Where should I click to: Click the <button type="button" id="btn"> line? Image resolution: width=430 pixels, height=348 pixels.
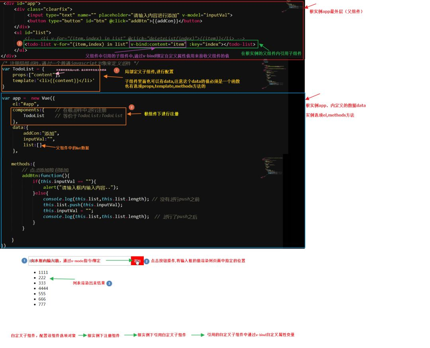[115, 21]
